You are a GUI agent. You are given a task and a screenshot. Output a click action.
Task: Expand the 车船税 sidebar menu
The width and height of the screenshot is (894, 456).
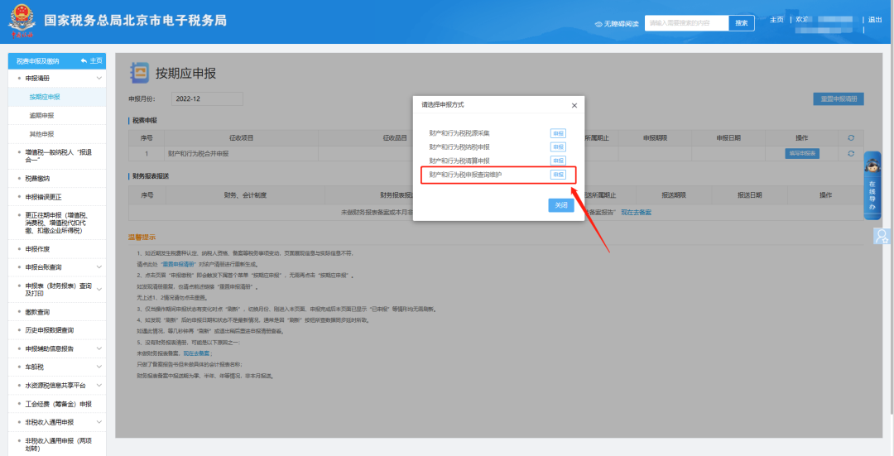99,367
